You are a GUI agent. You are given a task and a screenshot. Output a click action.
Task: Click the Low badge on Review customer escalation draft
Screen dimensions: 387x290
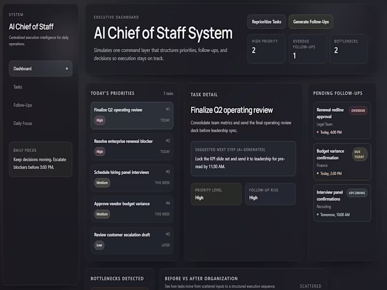coord(100,246)
